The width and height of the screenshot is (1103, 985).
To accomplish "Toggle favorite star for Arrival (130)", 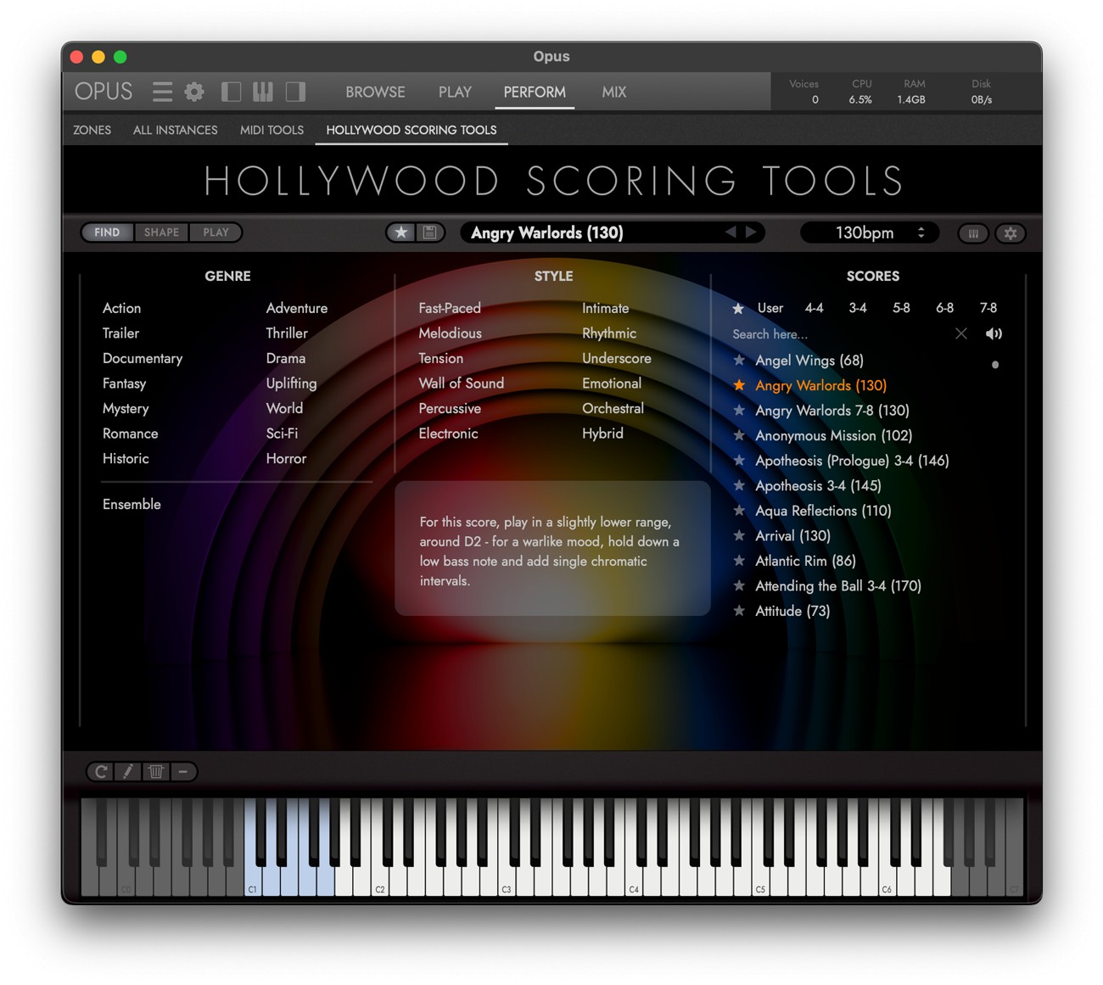I will pyautogui.click(x=739, y=535).
